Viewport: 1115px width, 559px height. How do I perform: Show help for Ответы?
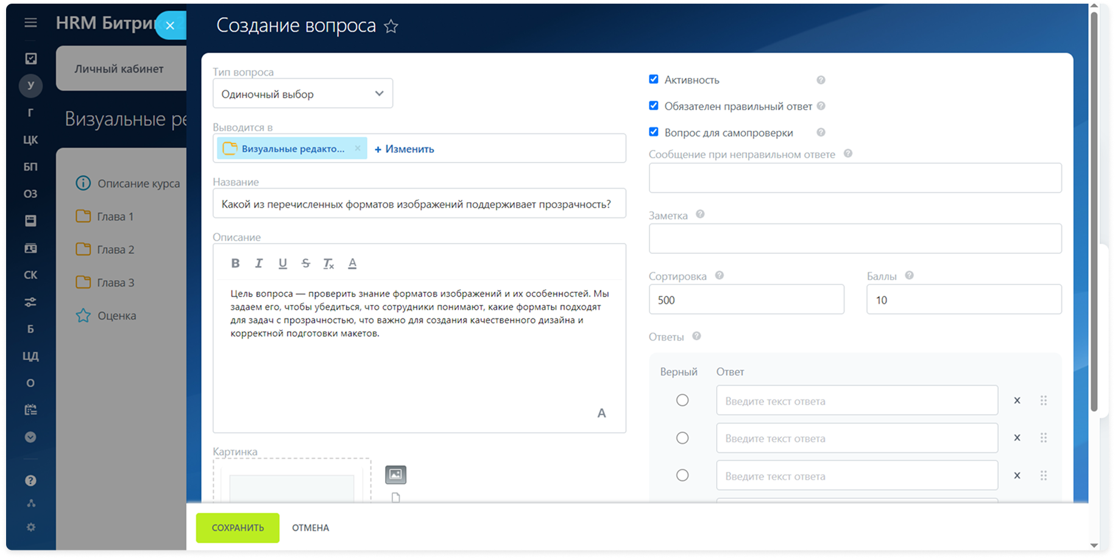tap(696, 336)
